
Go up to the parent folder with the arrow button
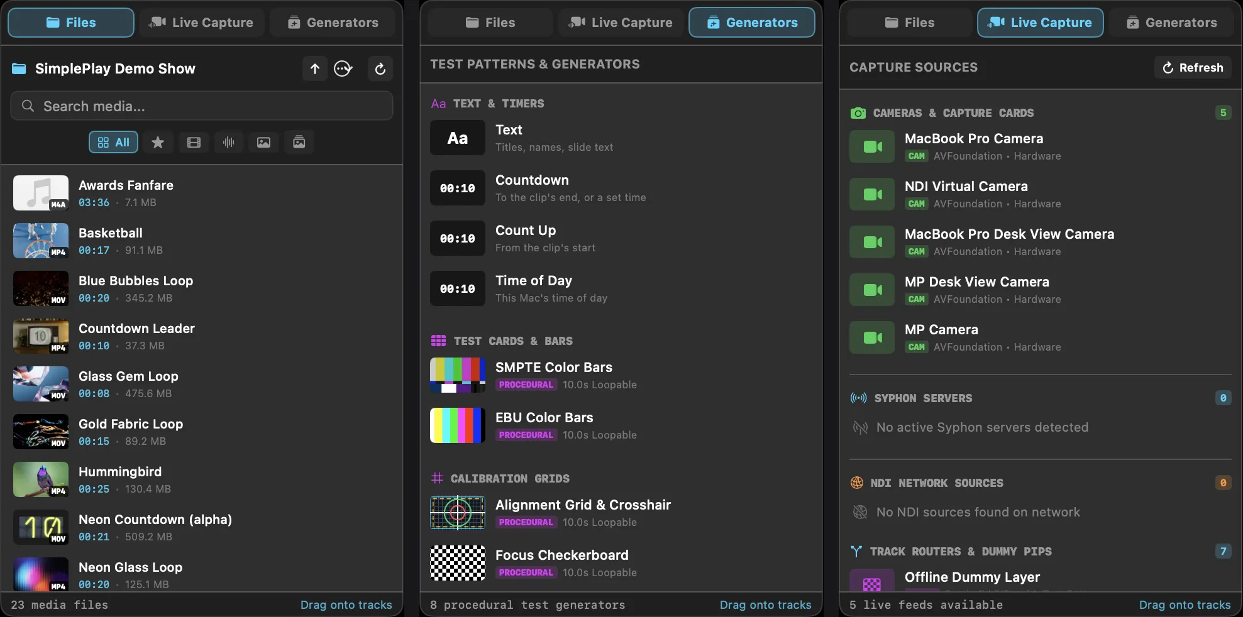315,68
